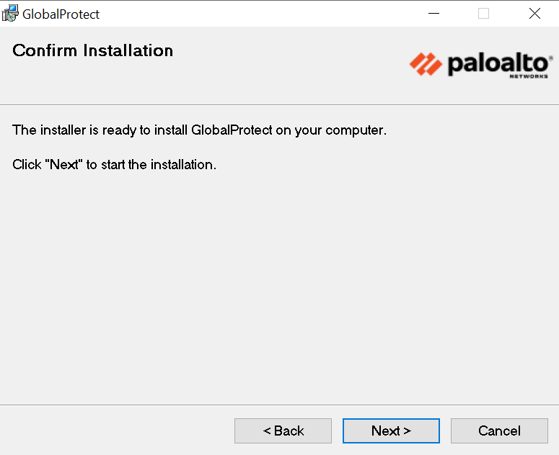
Task: Close the GlobalProtect setup window
Action: pos(534,14)
